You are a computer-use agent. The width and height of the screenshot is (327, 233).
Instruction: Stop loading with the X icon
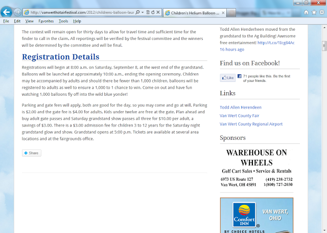coord(158,12)
